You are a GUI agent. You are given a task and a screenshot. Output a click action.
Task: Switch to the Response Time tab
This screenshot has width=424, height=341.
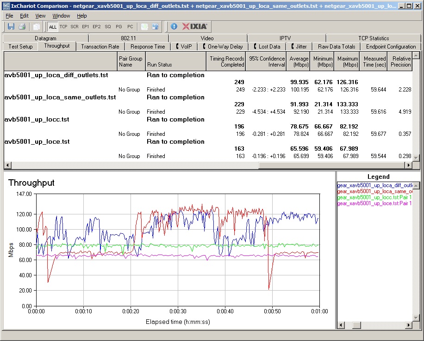(x=148, y=47)
